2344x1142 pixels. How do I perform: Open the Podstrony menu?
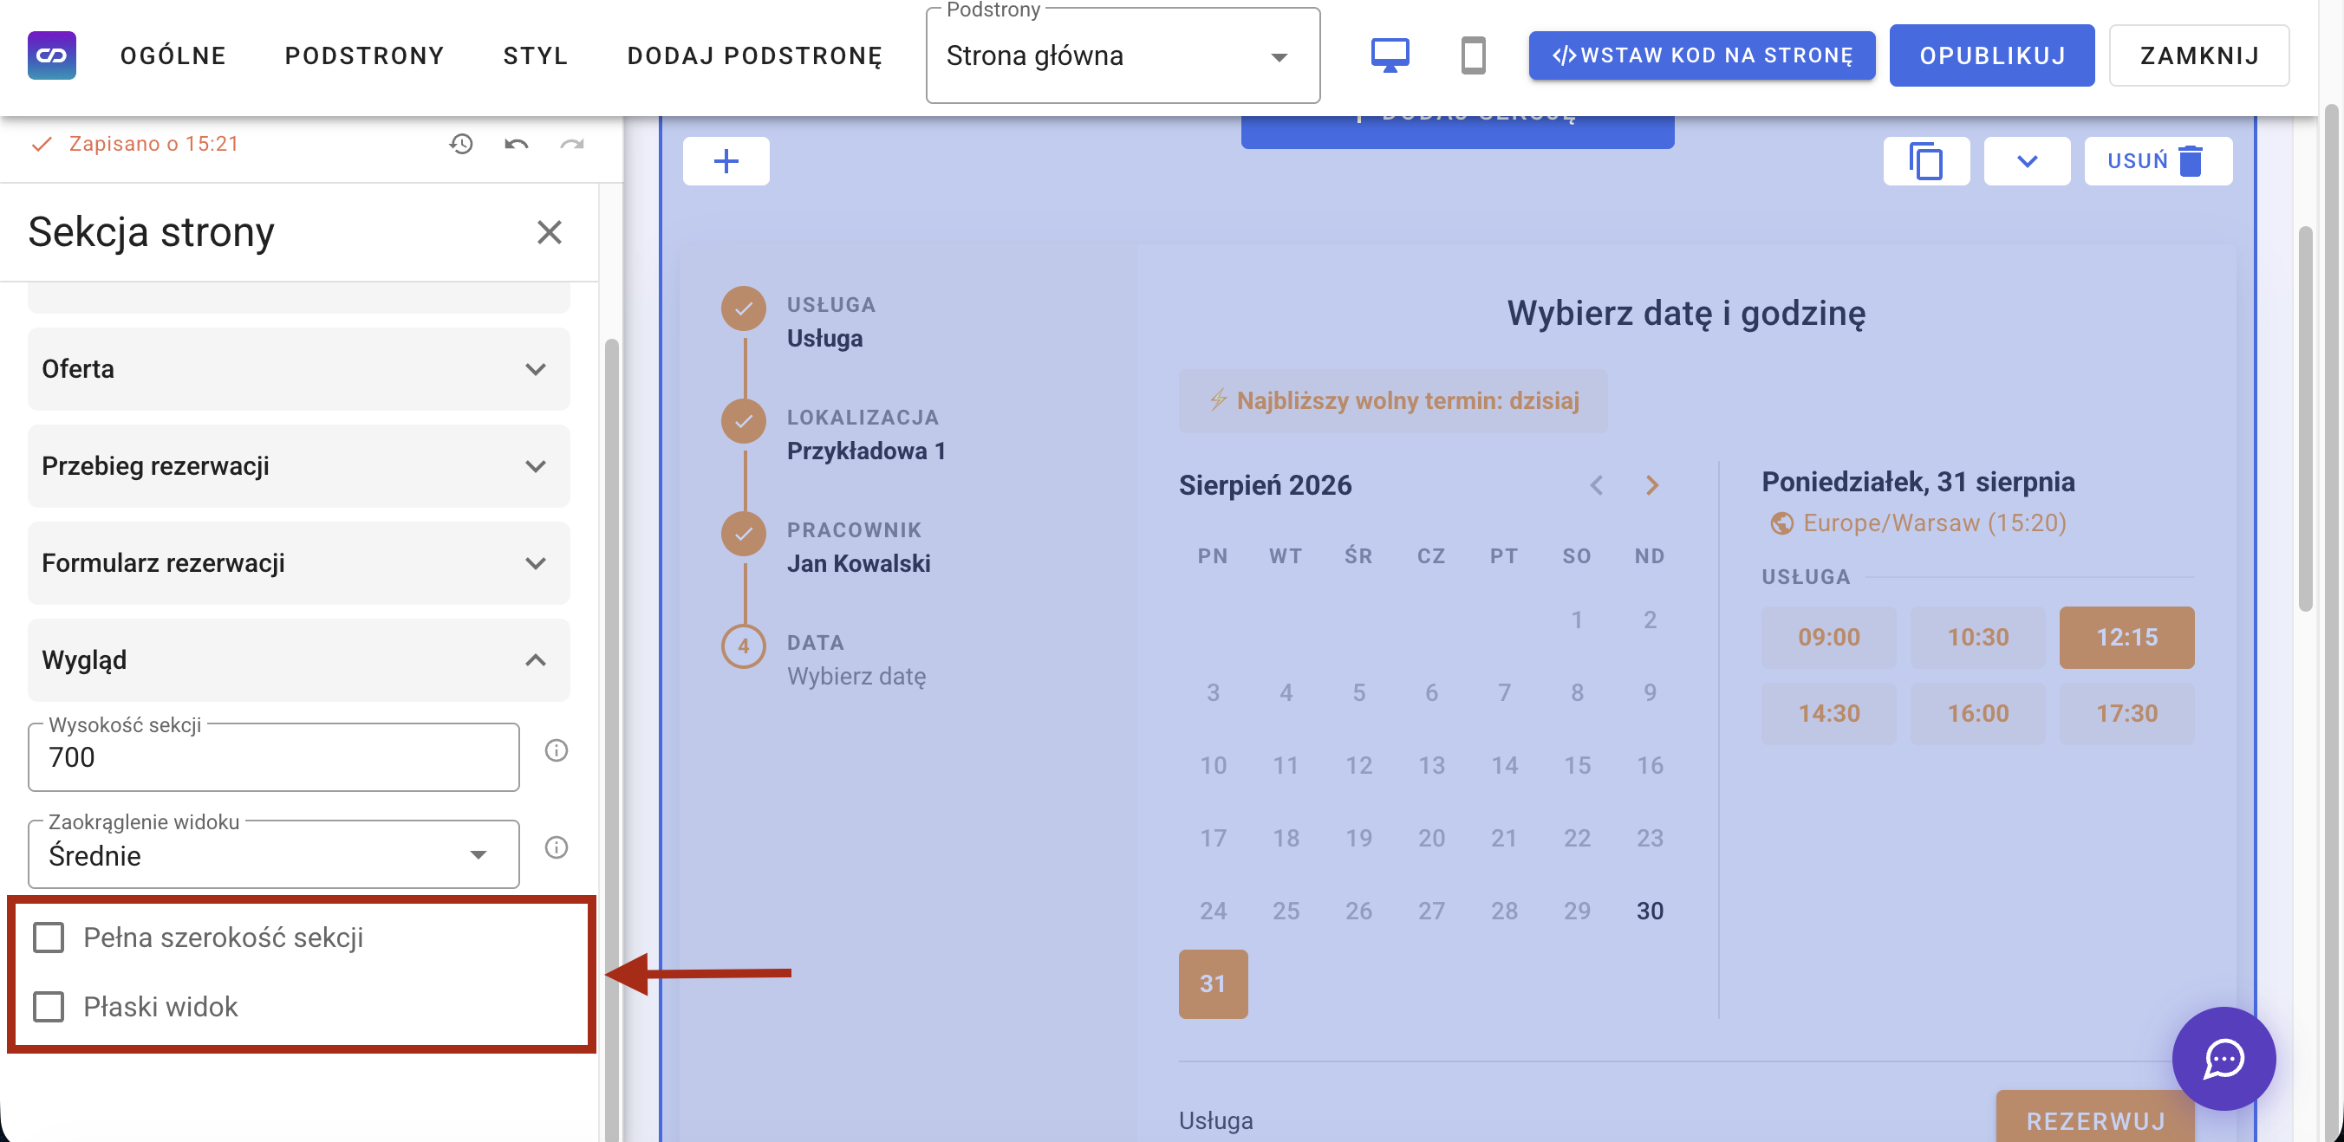[x=364, y=55]
